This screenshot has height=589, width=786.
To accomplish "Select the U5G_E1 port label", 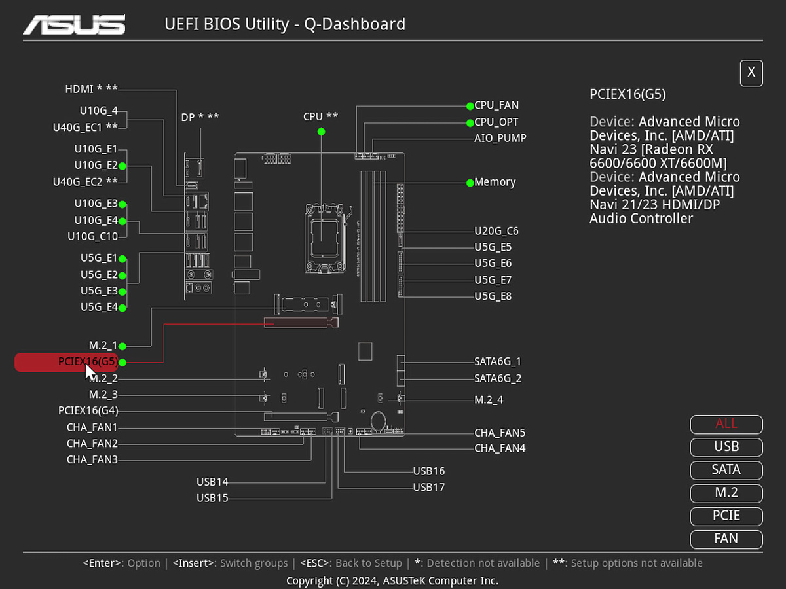I will [99, 258].
